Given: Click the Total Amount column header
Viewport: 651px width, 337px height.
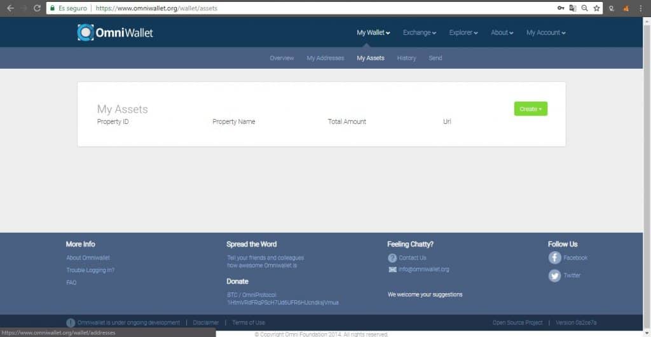Looking at the screenshot, I should click(347, 121).
